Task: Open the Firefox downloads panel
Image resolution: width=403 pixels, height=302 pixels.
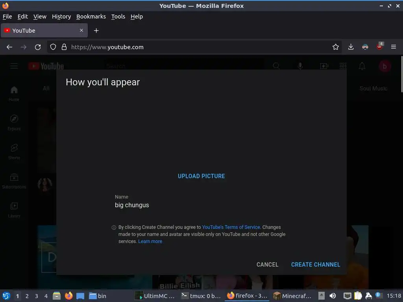Action: [351, 47]
